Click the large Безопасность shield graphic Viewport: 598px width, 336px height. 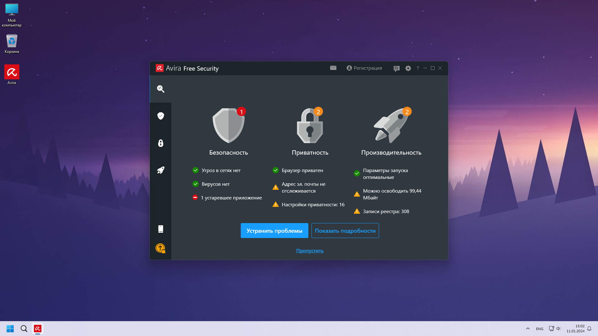pos(228,126)
